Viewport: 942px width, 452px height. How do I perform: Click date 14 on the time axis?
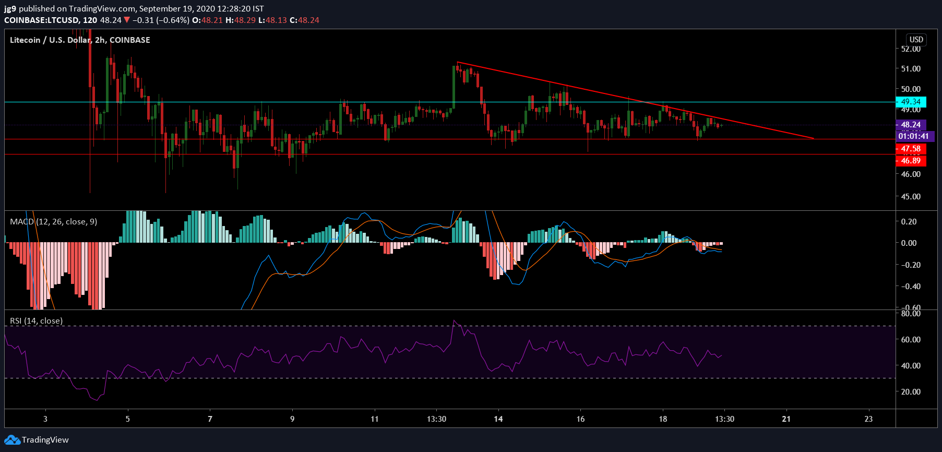tap(498, 419)
